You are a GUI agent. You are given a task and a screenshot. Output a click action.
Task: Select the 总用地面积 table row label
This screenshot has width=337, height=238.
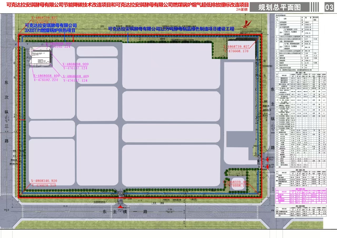(x=283, y=22)
